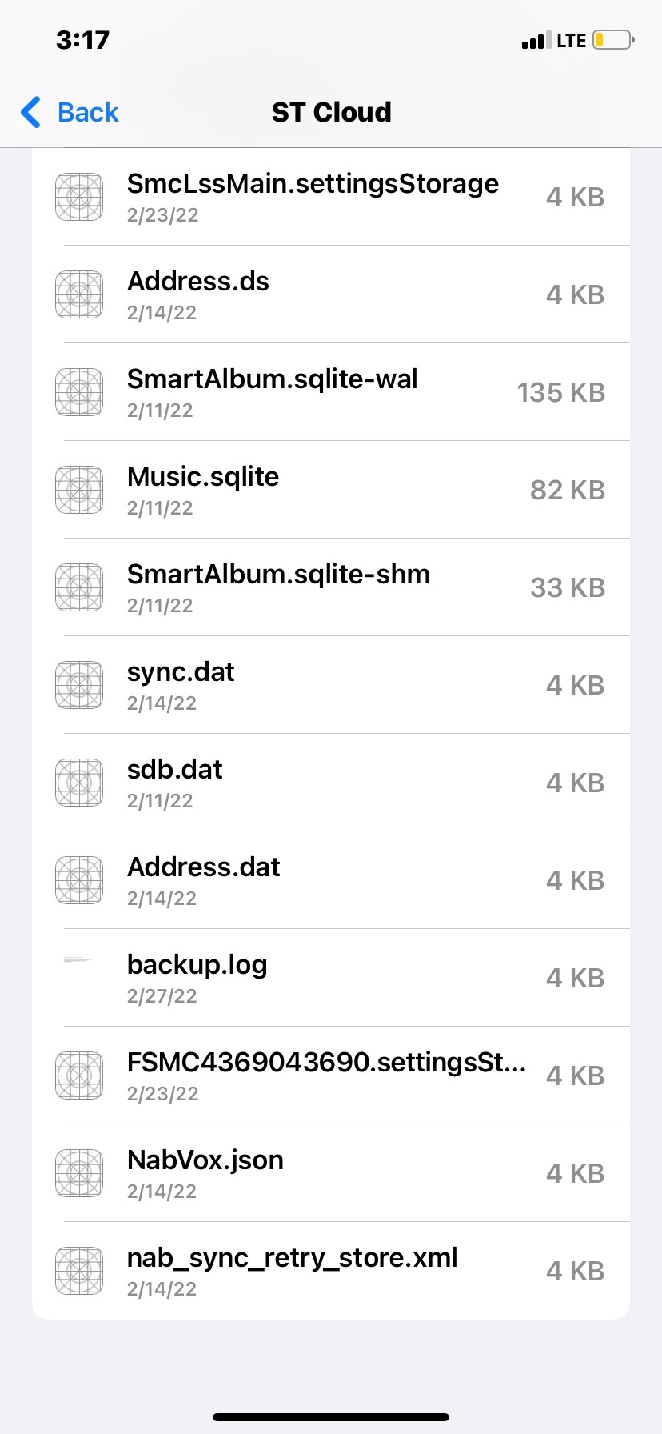The height and width of the screenshot is (1434, 662).
Task: Tap the Back chevron arrow
Action: [30, 112]
